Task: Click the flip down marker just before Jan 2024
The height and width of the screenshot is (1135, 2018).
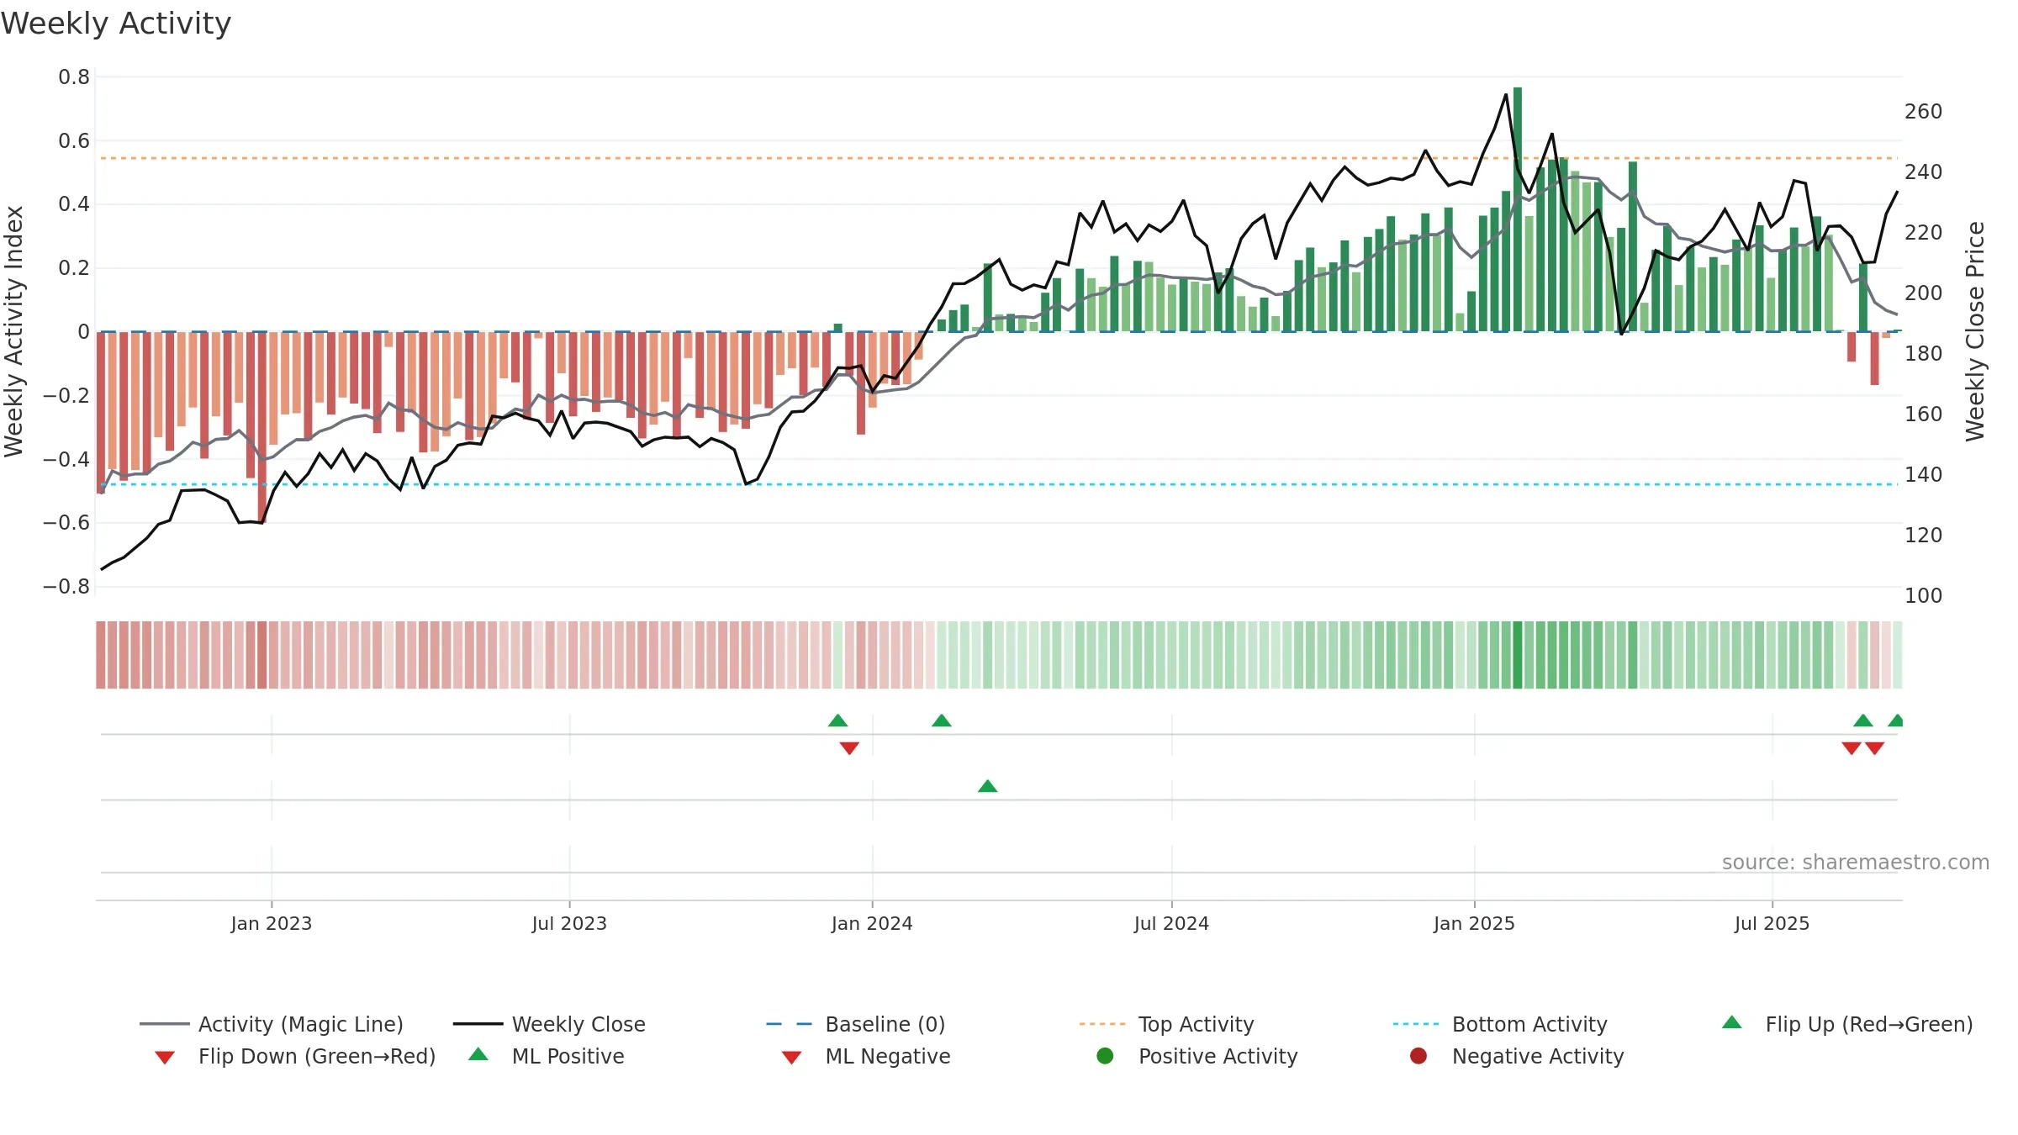Action: pyautogui.click(x=849, y=748)
